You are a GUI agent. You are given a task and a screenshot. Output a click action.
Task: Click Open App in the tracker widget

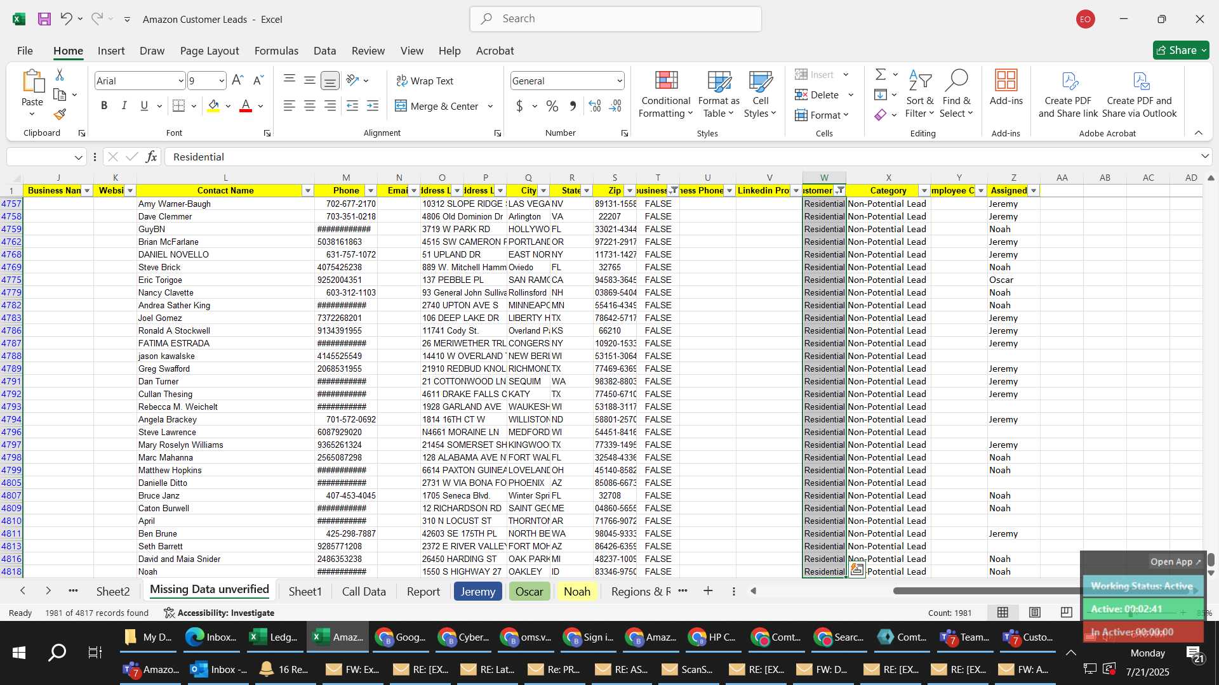[1175, 561]
